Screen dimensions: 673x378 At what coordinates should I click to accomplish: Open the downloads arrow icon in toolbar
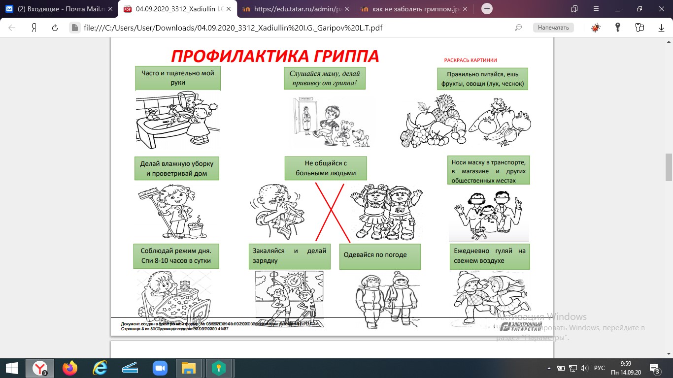pos(661,28)
